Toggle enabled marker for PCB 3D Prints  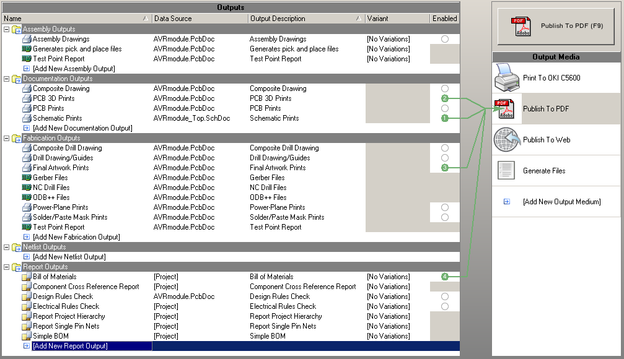(x=445, y=98)
